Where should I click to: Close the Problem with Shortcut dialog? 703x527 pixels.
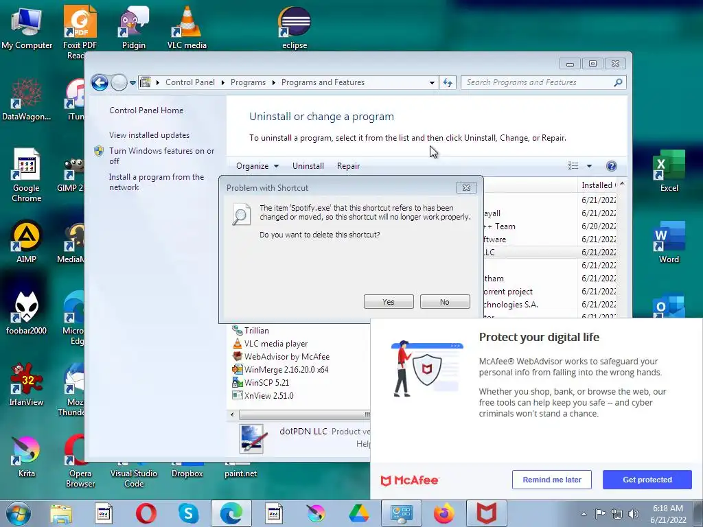[466, 188]
